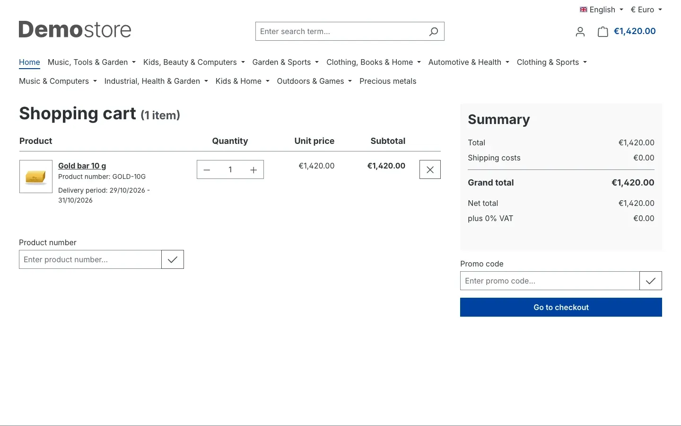Expand Clothing, Books & Home menu
681x426 pixels.
coord(374,62)
